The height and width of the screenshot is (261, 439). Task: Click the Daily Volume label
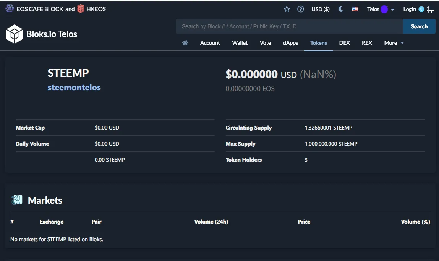click(x=32, y=144)
